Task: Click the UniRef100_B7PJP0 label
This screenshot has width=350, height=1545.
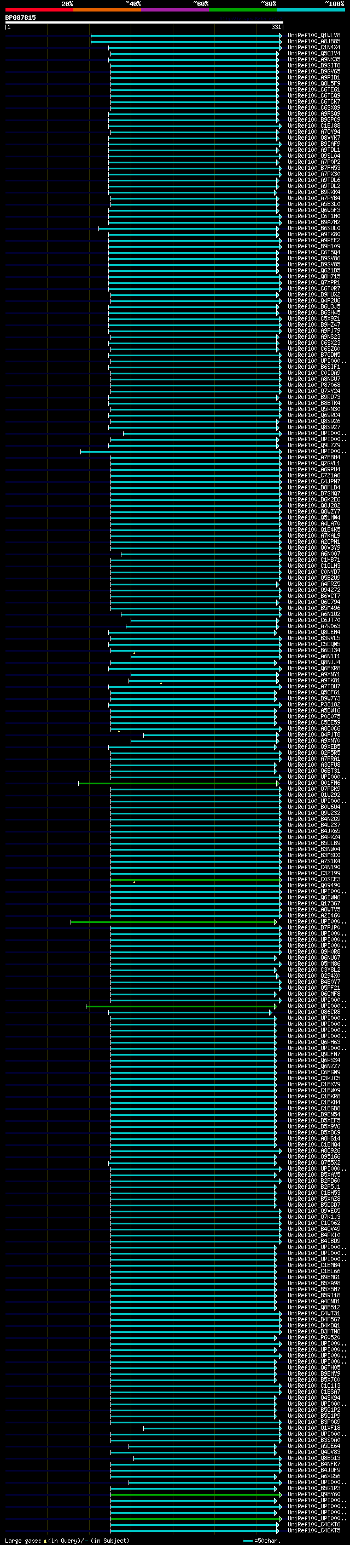Action: click(x=313, y=927)
